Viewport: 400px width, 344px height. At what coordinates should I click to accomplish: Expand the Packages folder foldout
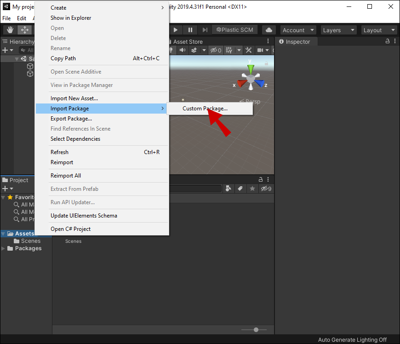[3, 248]
